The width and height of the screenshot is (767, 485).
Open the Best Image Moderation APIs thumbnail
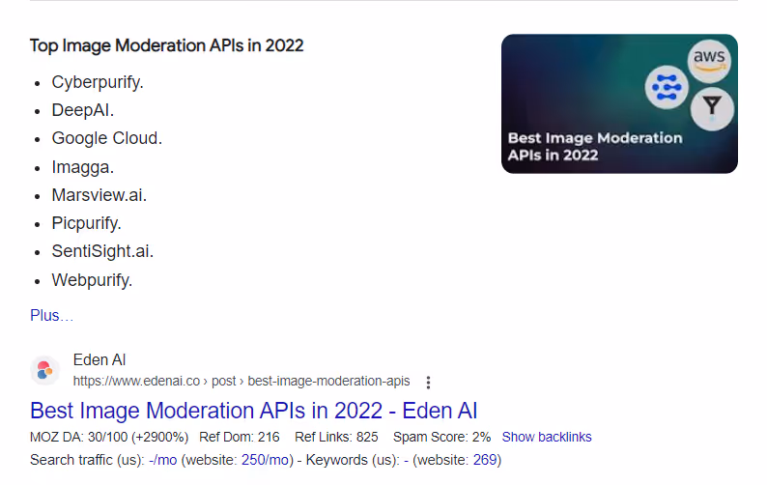pyautogui.click(x=619, y=103)
